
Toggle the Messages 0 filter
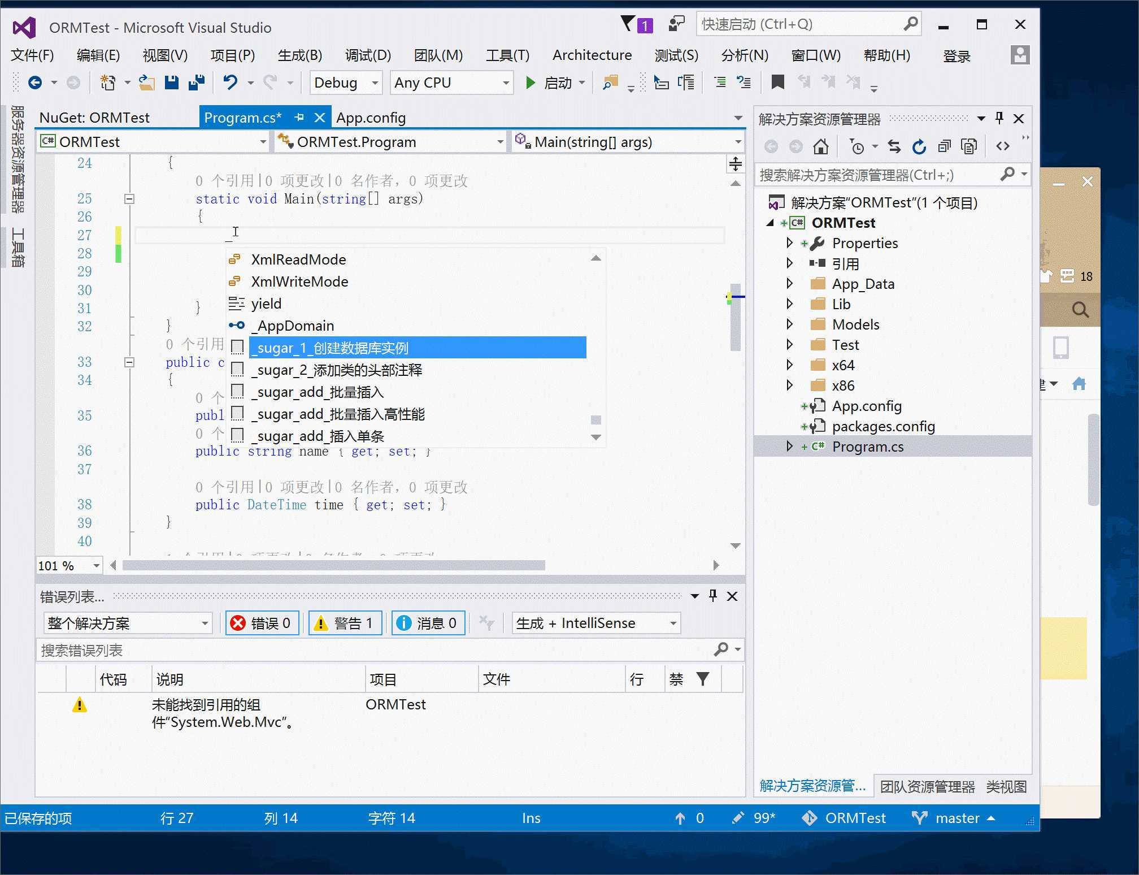[428, 623]
